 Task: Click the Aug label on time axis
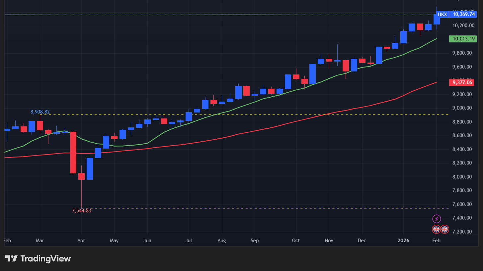click(x=222, y=240)
